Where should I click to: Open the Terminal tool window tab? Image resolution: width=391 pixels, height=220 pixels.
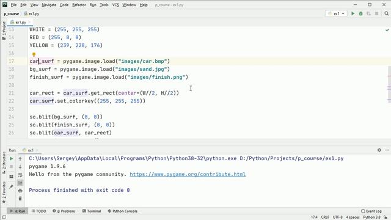92,211
